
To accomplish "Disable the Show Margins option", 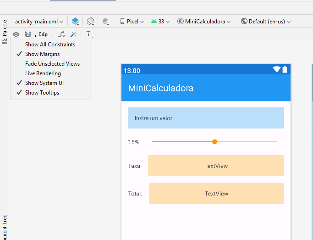I will [x=42, y=54].
